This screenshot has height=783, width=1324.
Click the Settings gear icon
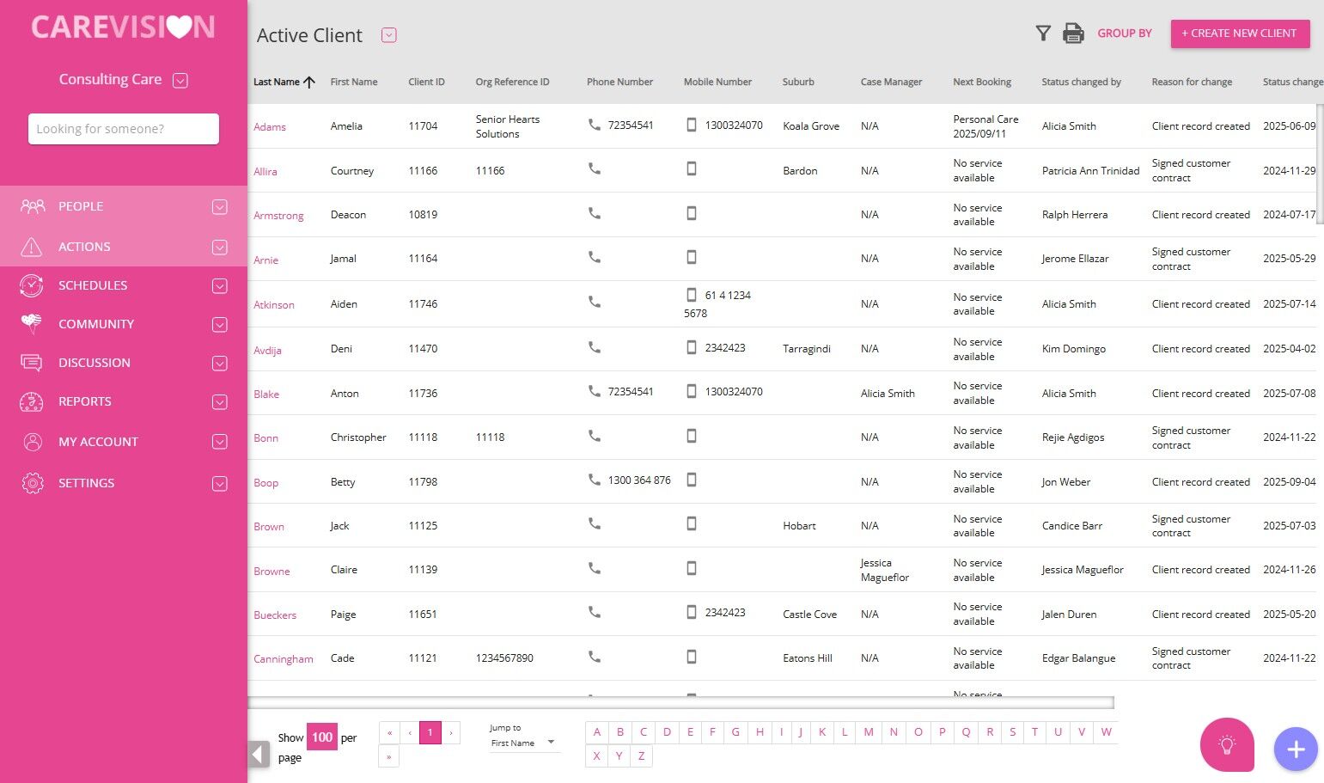coord(33,483)
